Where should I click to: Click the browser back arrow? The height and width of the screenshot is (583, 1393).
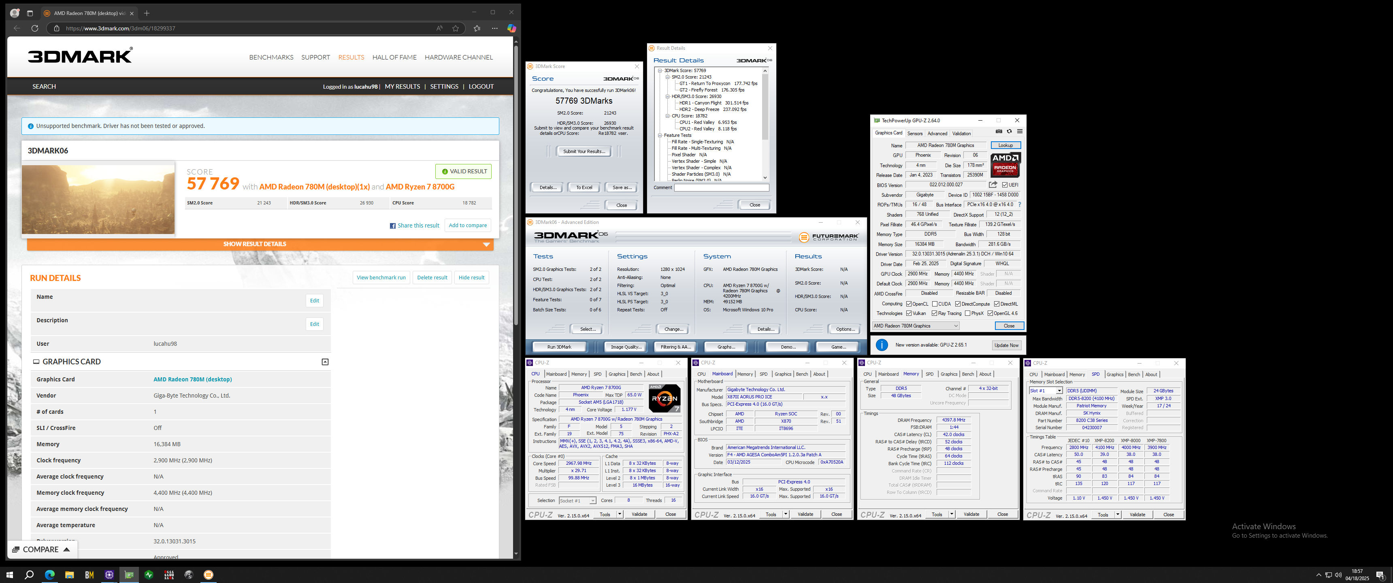click(x=17, y=28)
